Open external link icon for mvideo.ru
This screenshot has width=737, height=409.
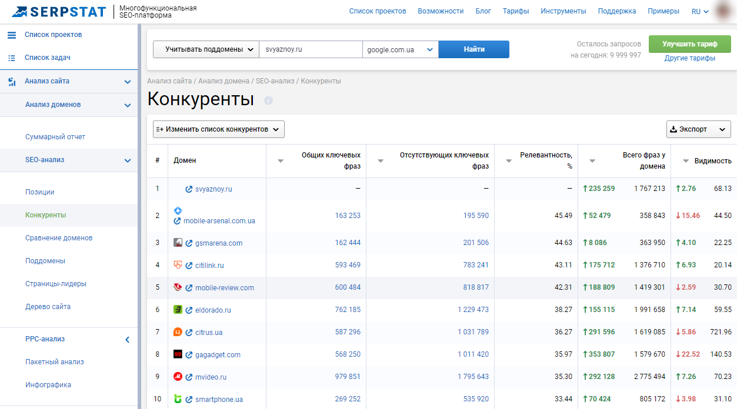pyautogui.click(x=189, y=377)
